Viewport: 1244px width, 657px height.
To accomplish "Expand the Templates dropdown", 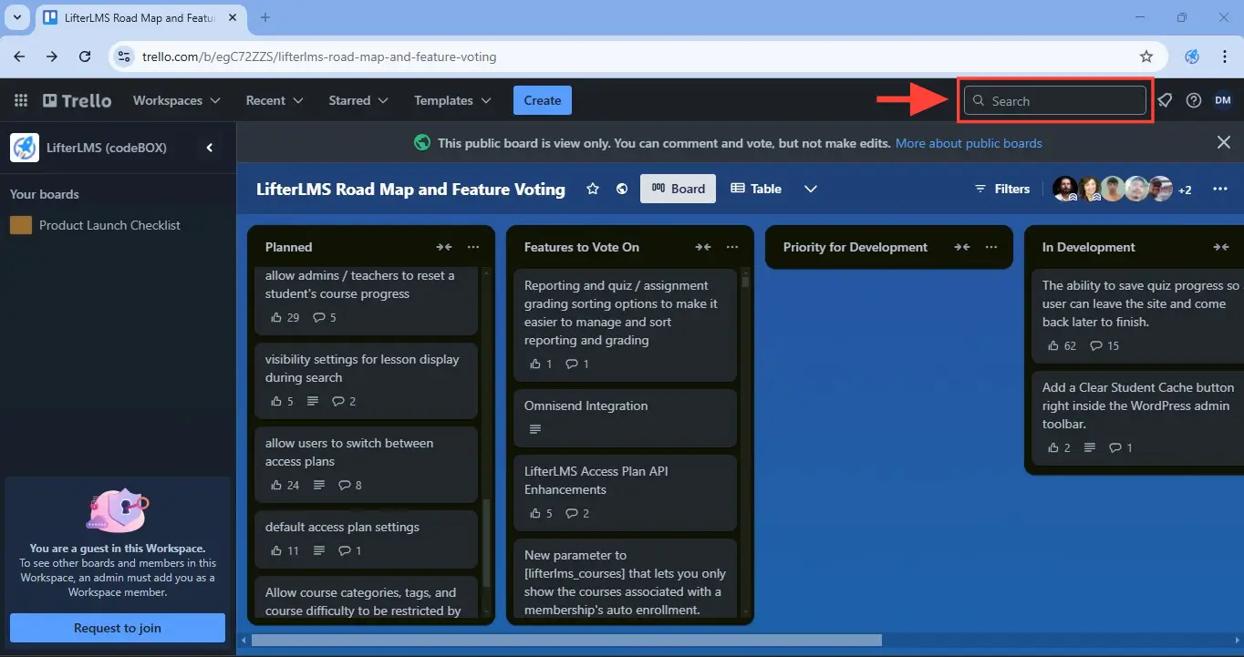I will (x=452, y=100).
